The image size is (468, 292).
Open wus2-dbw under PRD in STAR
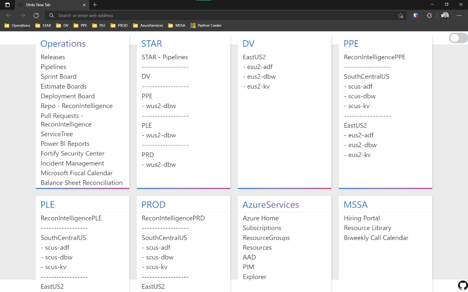coord(159,164)
